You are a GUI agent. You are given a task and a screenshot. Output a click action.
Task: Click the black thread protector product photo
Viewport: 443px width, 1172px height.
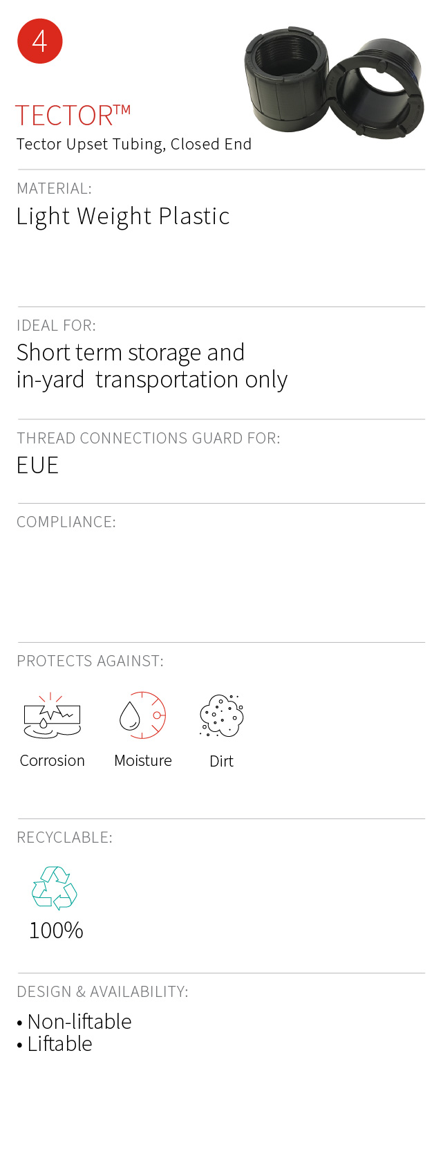[x=334, y=81]
